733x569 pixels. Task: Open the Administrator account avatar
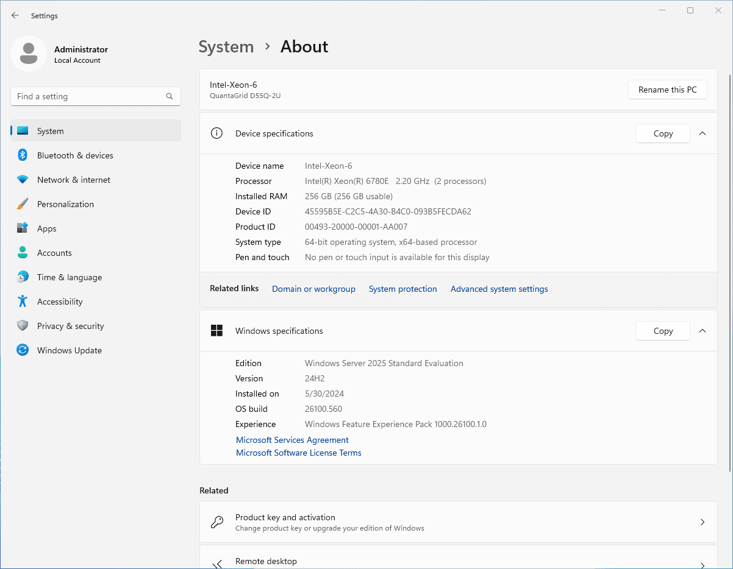click(x=29, y=54)
